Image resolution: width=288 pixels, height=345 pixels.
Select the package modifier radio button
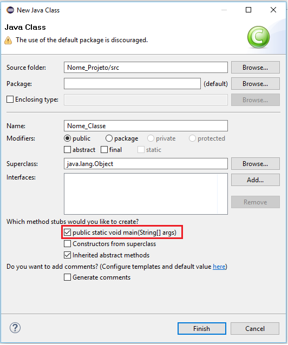pos(109,138)
